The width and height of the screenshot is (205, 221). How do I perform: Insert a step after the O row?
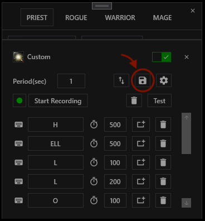point(141,200)
